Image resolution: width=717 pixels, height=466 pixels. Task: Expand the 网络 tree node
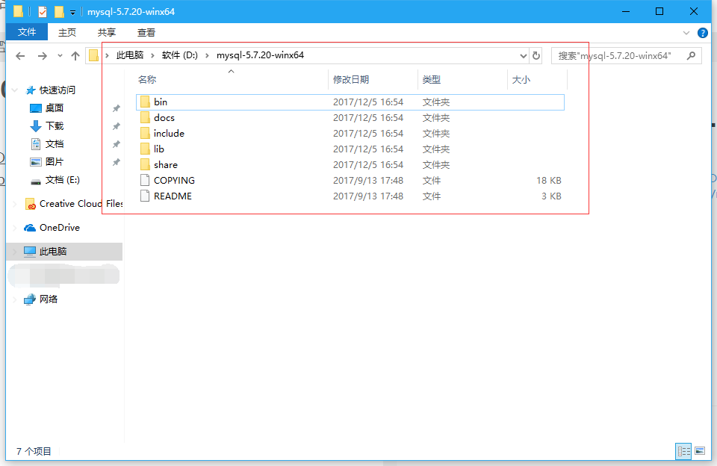click(x=15, y=299)
